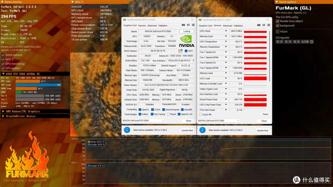
Task: Switch to Sensors tab in left GPU-Z window
Action: pyautogui.click(x=142, y=26)
